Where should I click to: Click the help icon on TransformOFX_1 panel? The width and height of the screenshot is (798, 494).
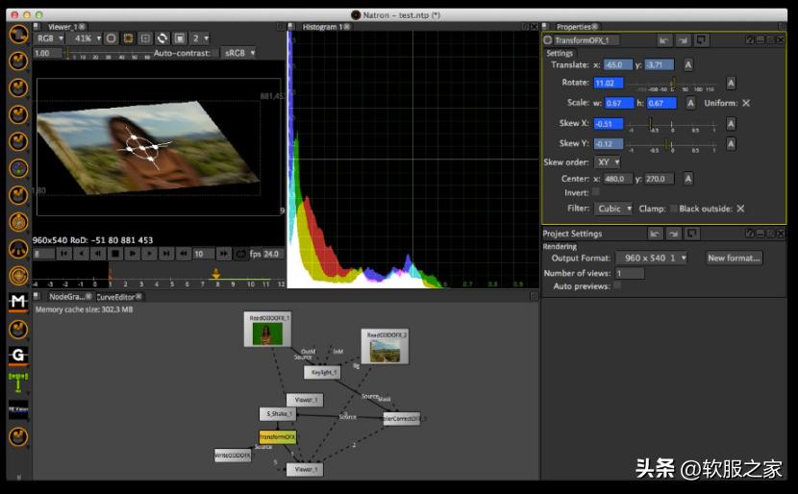pyautogui.click(x=749, y=40)
